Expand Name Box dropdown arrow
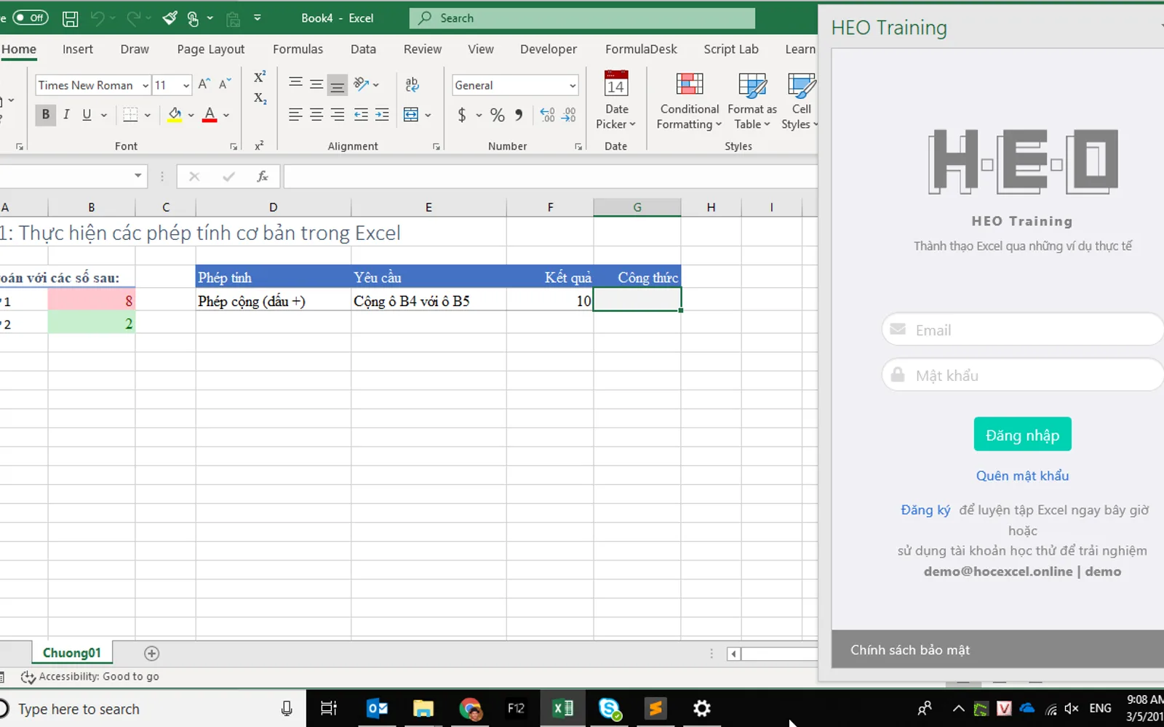The height and width of the screenshot is (727, 1164). tap(137, 176)
